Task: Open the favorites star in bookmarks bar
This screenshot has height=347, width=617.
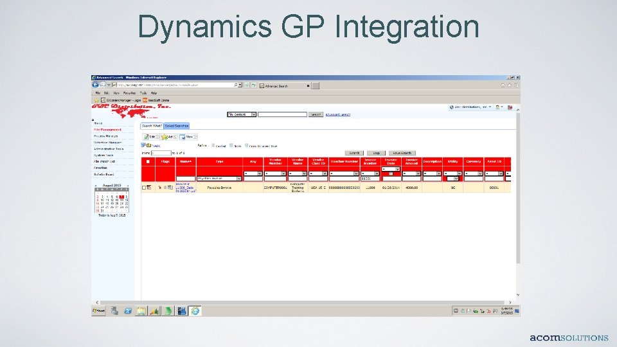Action: click(x=96, y=100)
